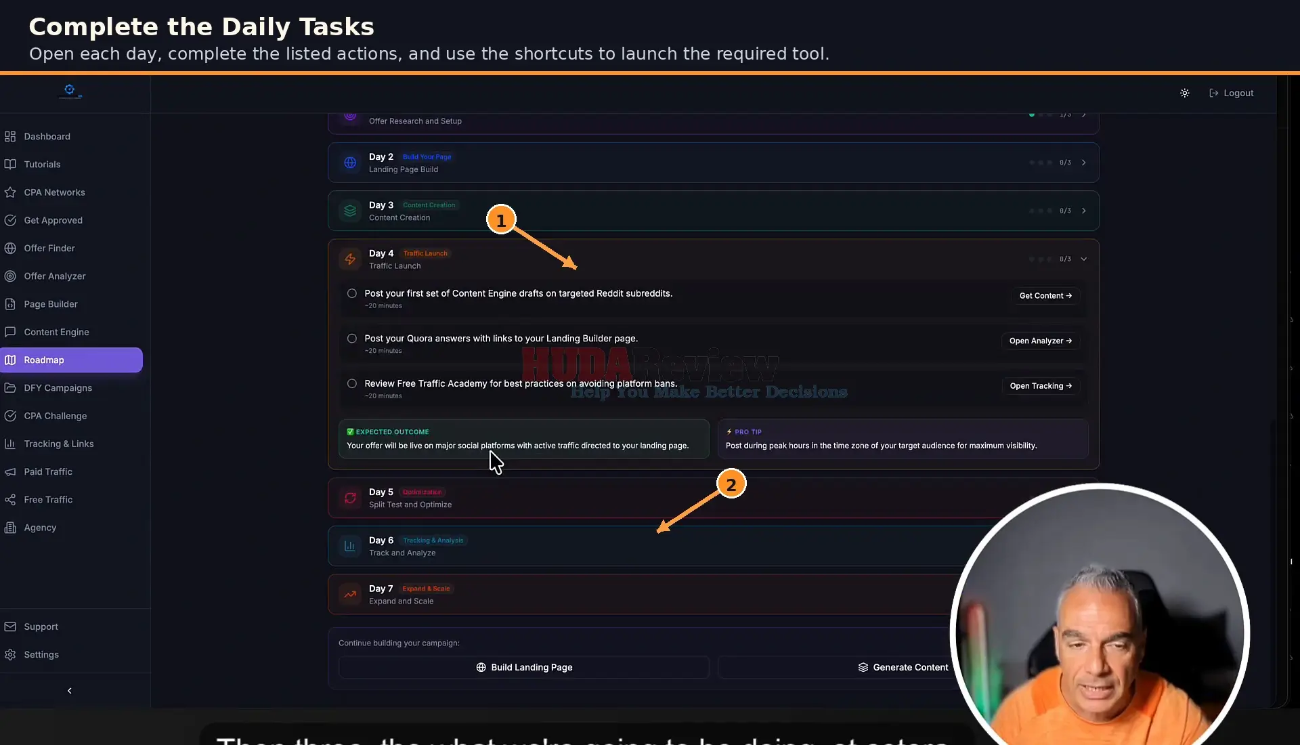Click the Offer Finder globe icon
The image size is (1300, 745).
[10, 248]
